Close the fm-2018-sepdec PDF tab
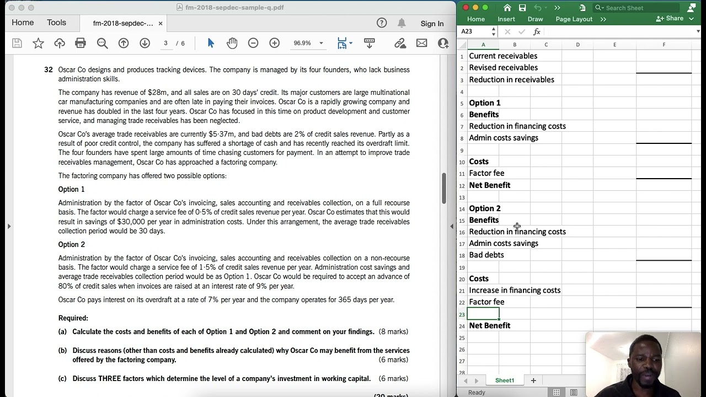 point(161,23)
